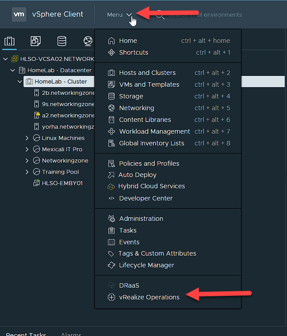The height and width of the screenshot is (336, 287).
Task: Open the Menu dropdown
Action: click(119, 14)
